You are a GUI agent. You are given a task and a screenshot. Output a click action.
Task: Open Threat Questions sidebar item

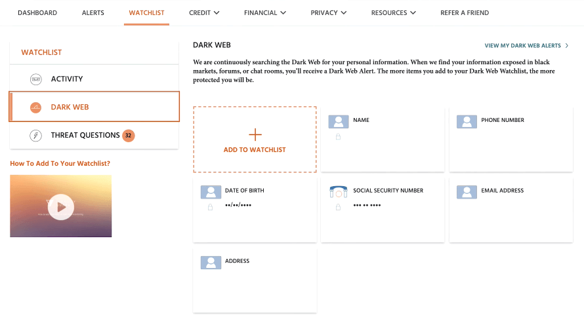point(94,136)
